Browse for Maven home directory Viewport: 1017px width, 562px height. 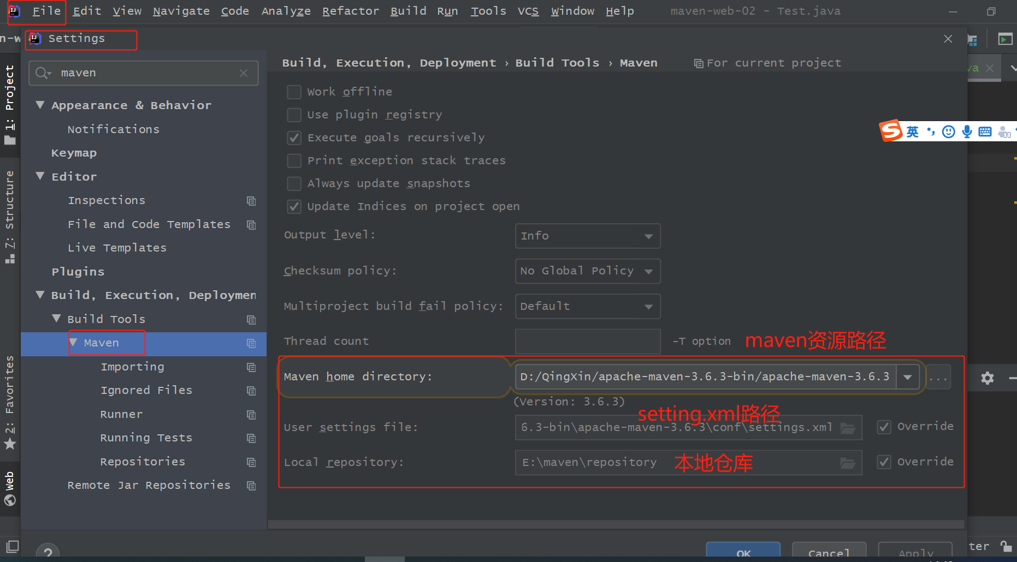tap(938, 377)
